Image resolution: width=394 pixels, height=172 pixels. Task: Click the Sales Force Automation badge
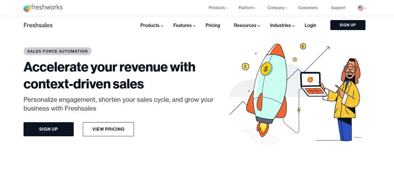tap(57, 51)
